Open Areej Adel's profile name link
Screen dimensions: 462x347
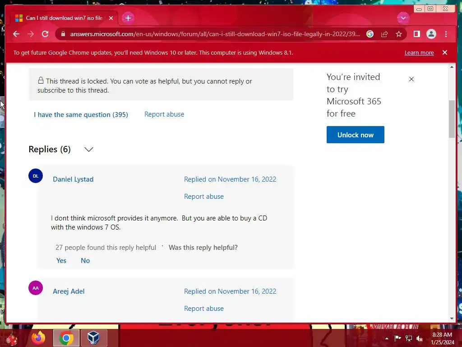click(x=69, y=291)
